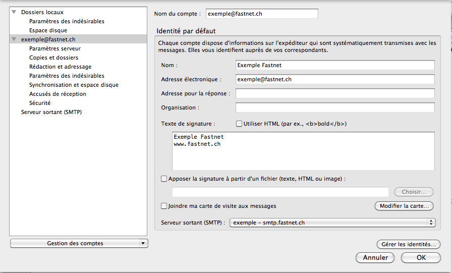Viewport: 452px width, 273px height.
Task: Select Paramètres serveur in the sidebar
Action: 55,48
